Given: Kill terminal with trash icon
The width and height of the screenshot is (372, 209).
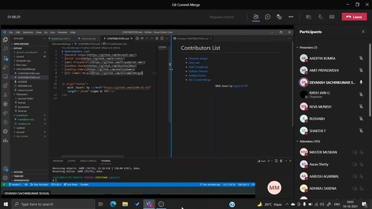Looking at the screenshot, I should (281, 161).
